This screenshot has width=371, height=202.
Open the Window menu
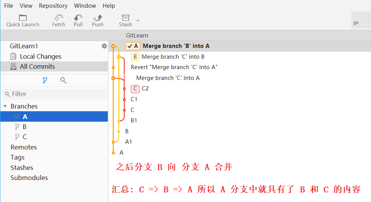click(85, 5)
